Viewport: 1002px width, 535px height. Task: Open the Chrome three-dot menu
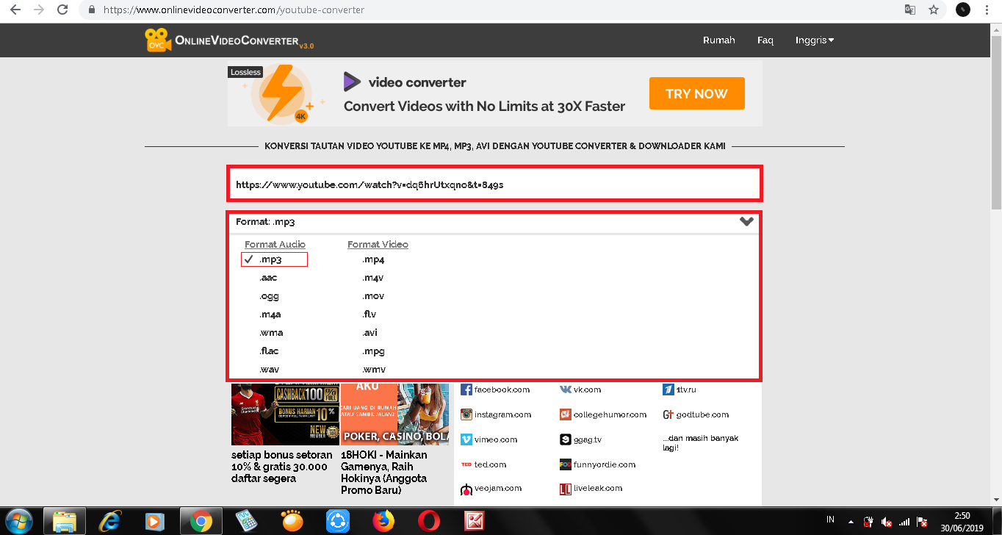click(x=987, y=10)
